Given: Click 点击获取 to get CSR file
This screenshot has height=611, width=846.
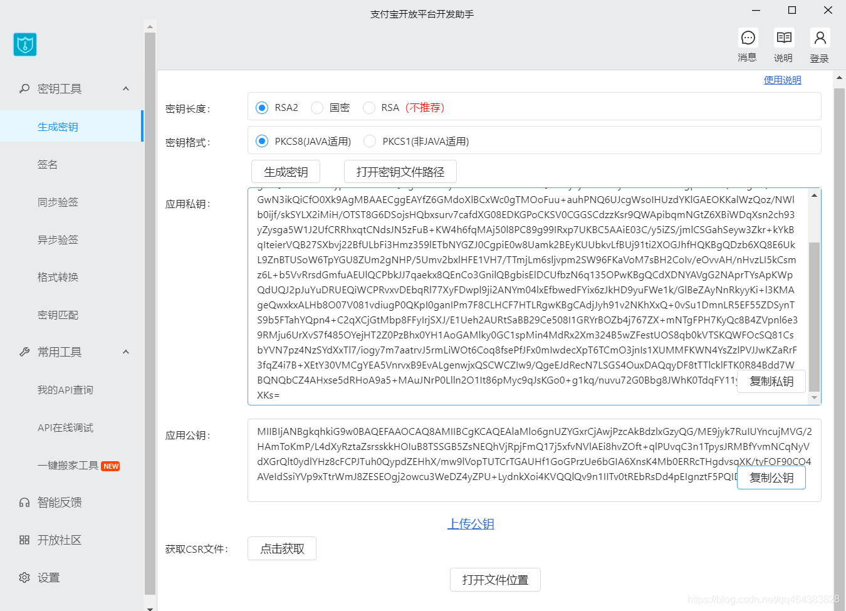Looking at the screenshot, I should coord(282,548).
